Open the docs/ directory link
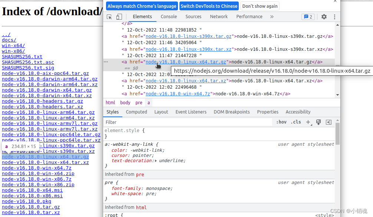This screenshot has width=373, height=217. (9, 40)
